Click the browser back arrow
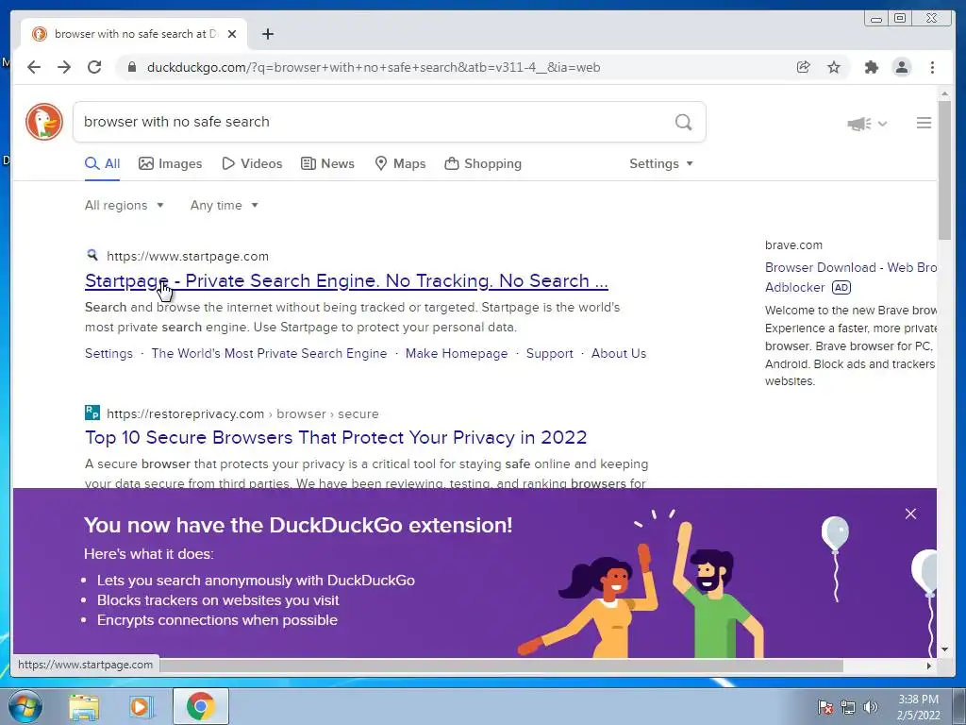The image size is (966, 725). (x=34, y=67)
